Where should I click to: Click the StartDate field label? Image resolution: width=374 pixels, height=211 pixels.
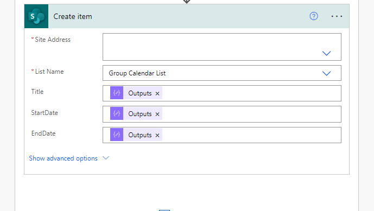(x=45, y=112)
